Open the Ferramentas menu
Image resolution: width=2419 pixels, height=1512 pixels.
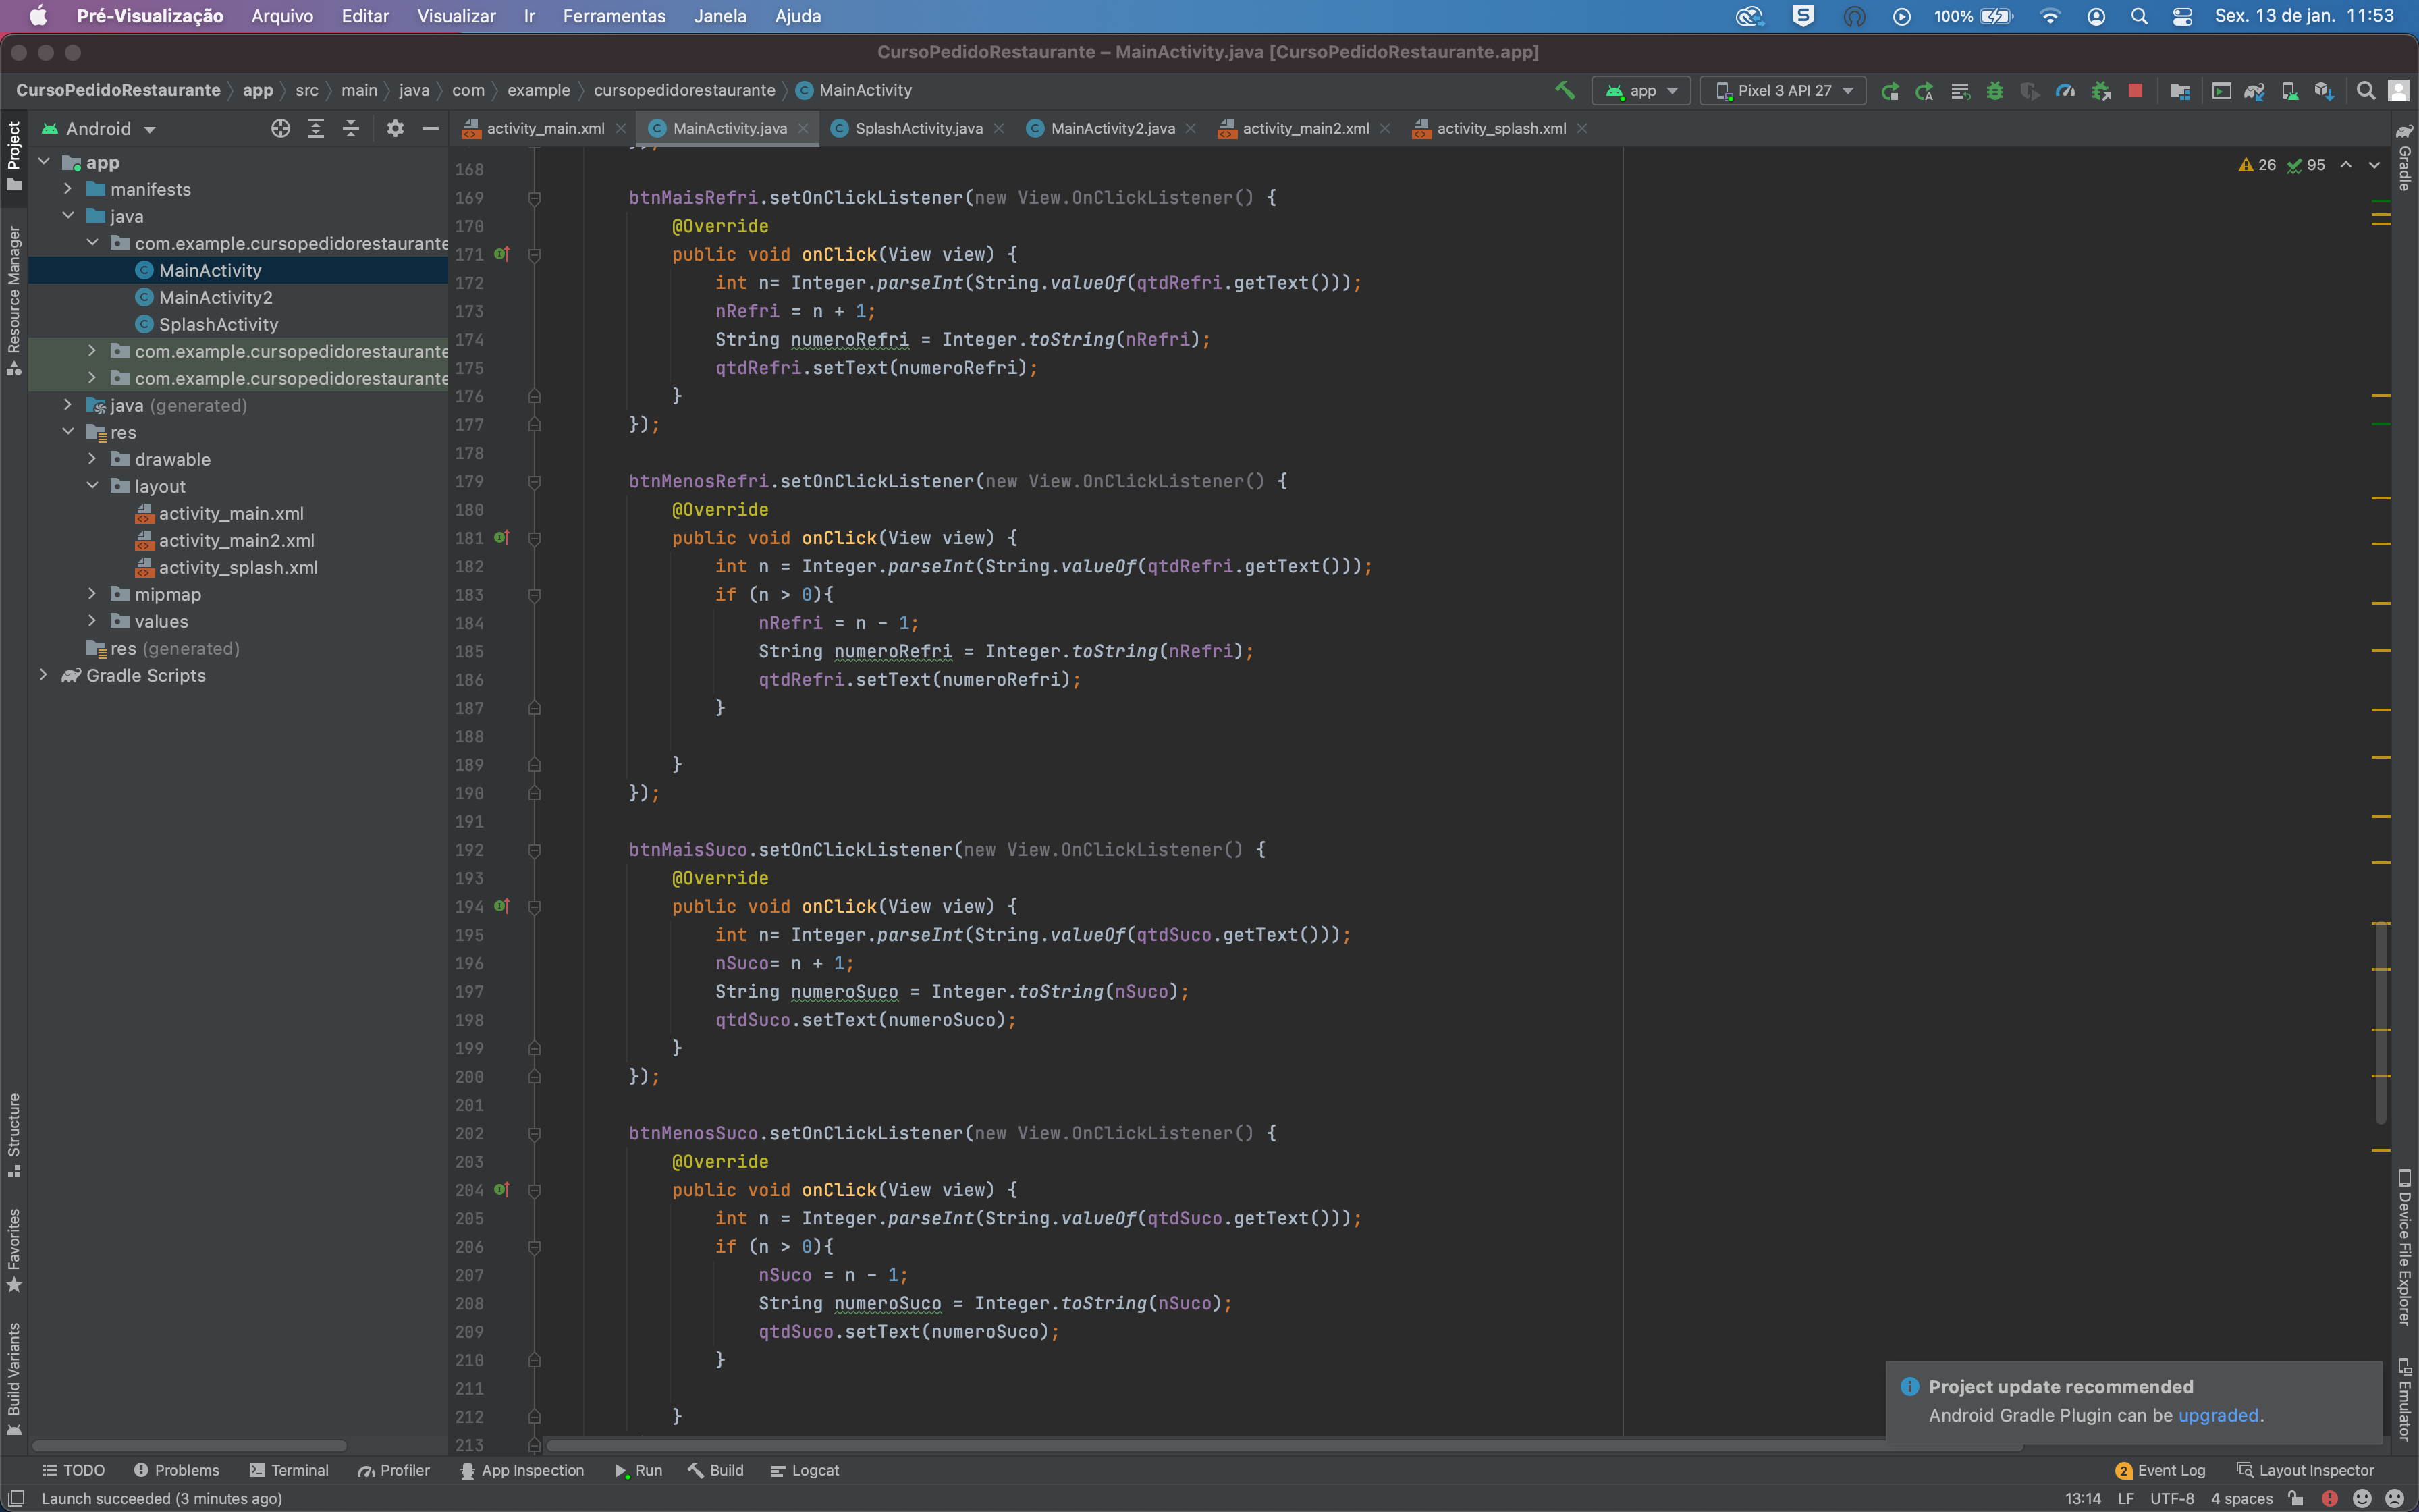coord(614,16)
